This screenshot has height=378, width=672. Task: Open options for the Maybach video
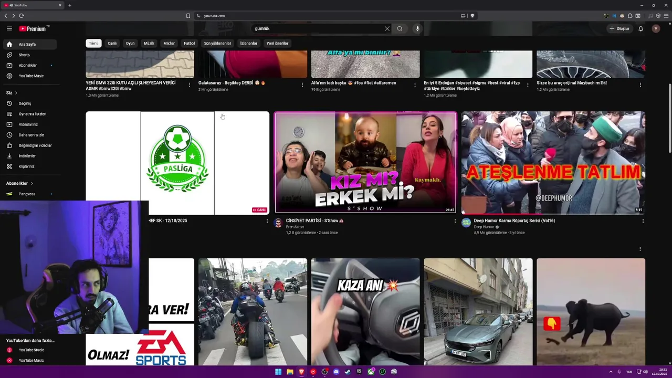pos(640,85)
